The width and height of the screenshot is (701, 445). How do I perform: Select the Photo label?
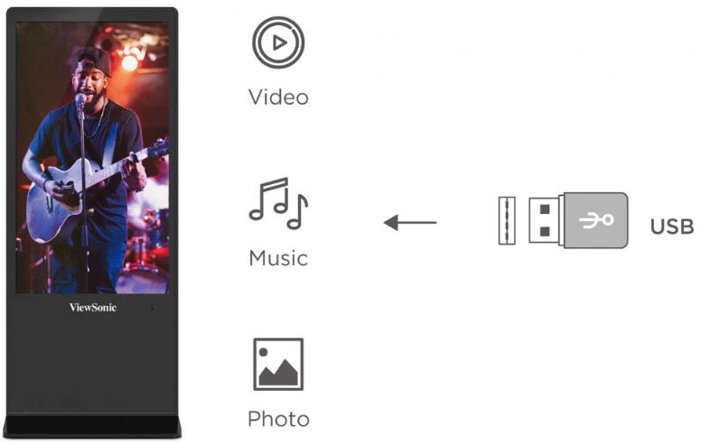278,419
